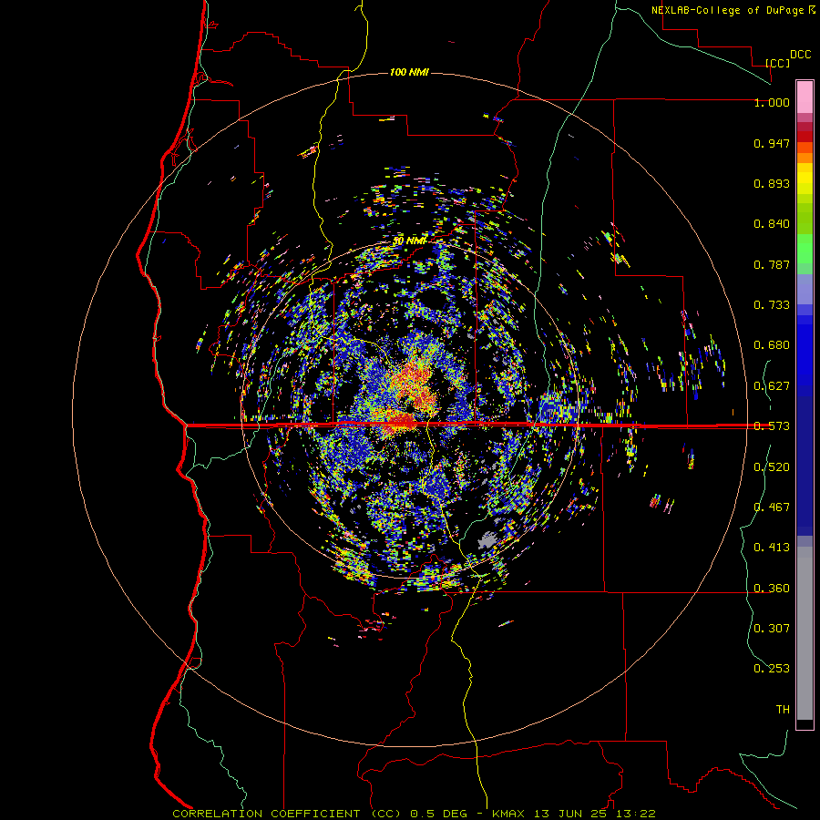Click the 0.627 scale value
This screenshot has width=820, height=820.
click(x=772, y=386)
